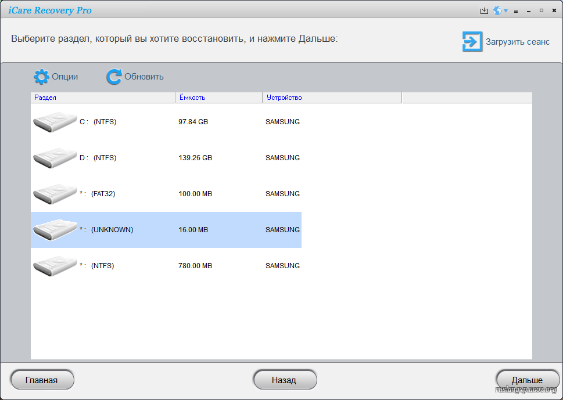
Task: Click the drive icon for C: partition
Action: [55, 122]
